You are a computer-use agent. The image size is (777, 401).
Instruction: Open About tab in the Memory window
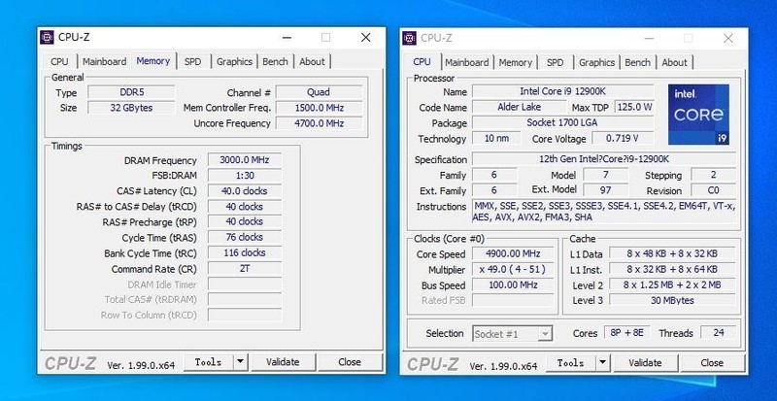click(x=312, y=61)
